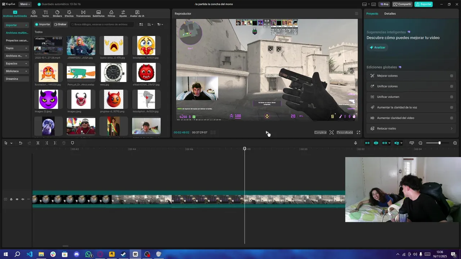Open the Menú dropdown
The image size is (461, 259).
coord(25,4)
